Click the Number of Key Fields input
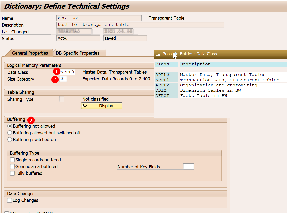Screen dimensions: 287x214 (x=188, y=166)
